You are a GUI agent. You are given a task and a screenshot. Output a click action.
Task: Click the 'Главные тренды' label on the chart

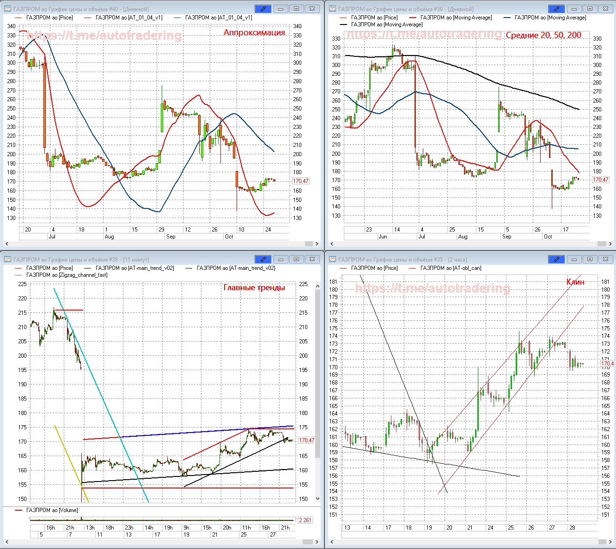point(254,287)
